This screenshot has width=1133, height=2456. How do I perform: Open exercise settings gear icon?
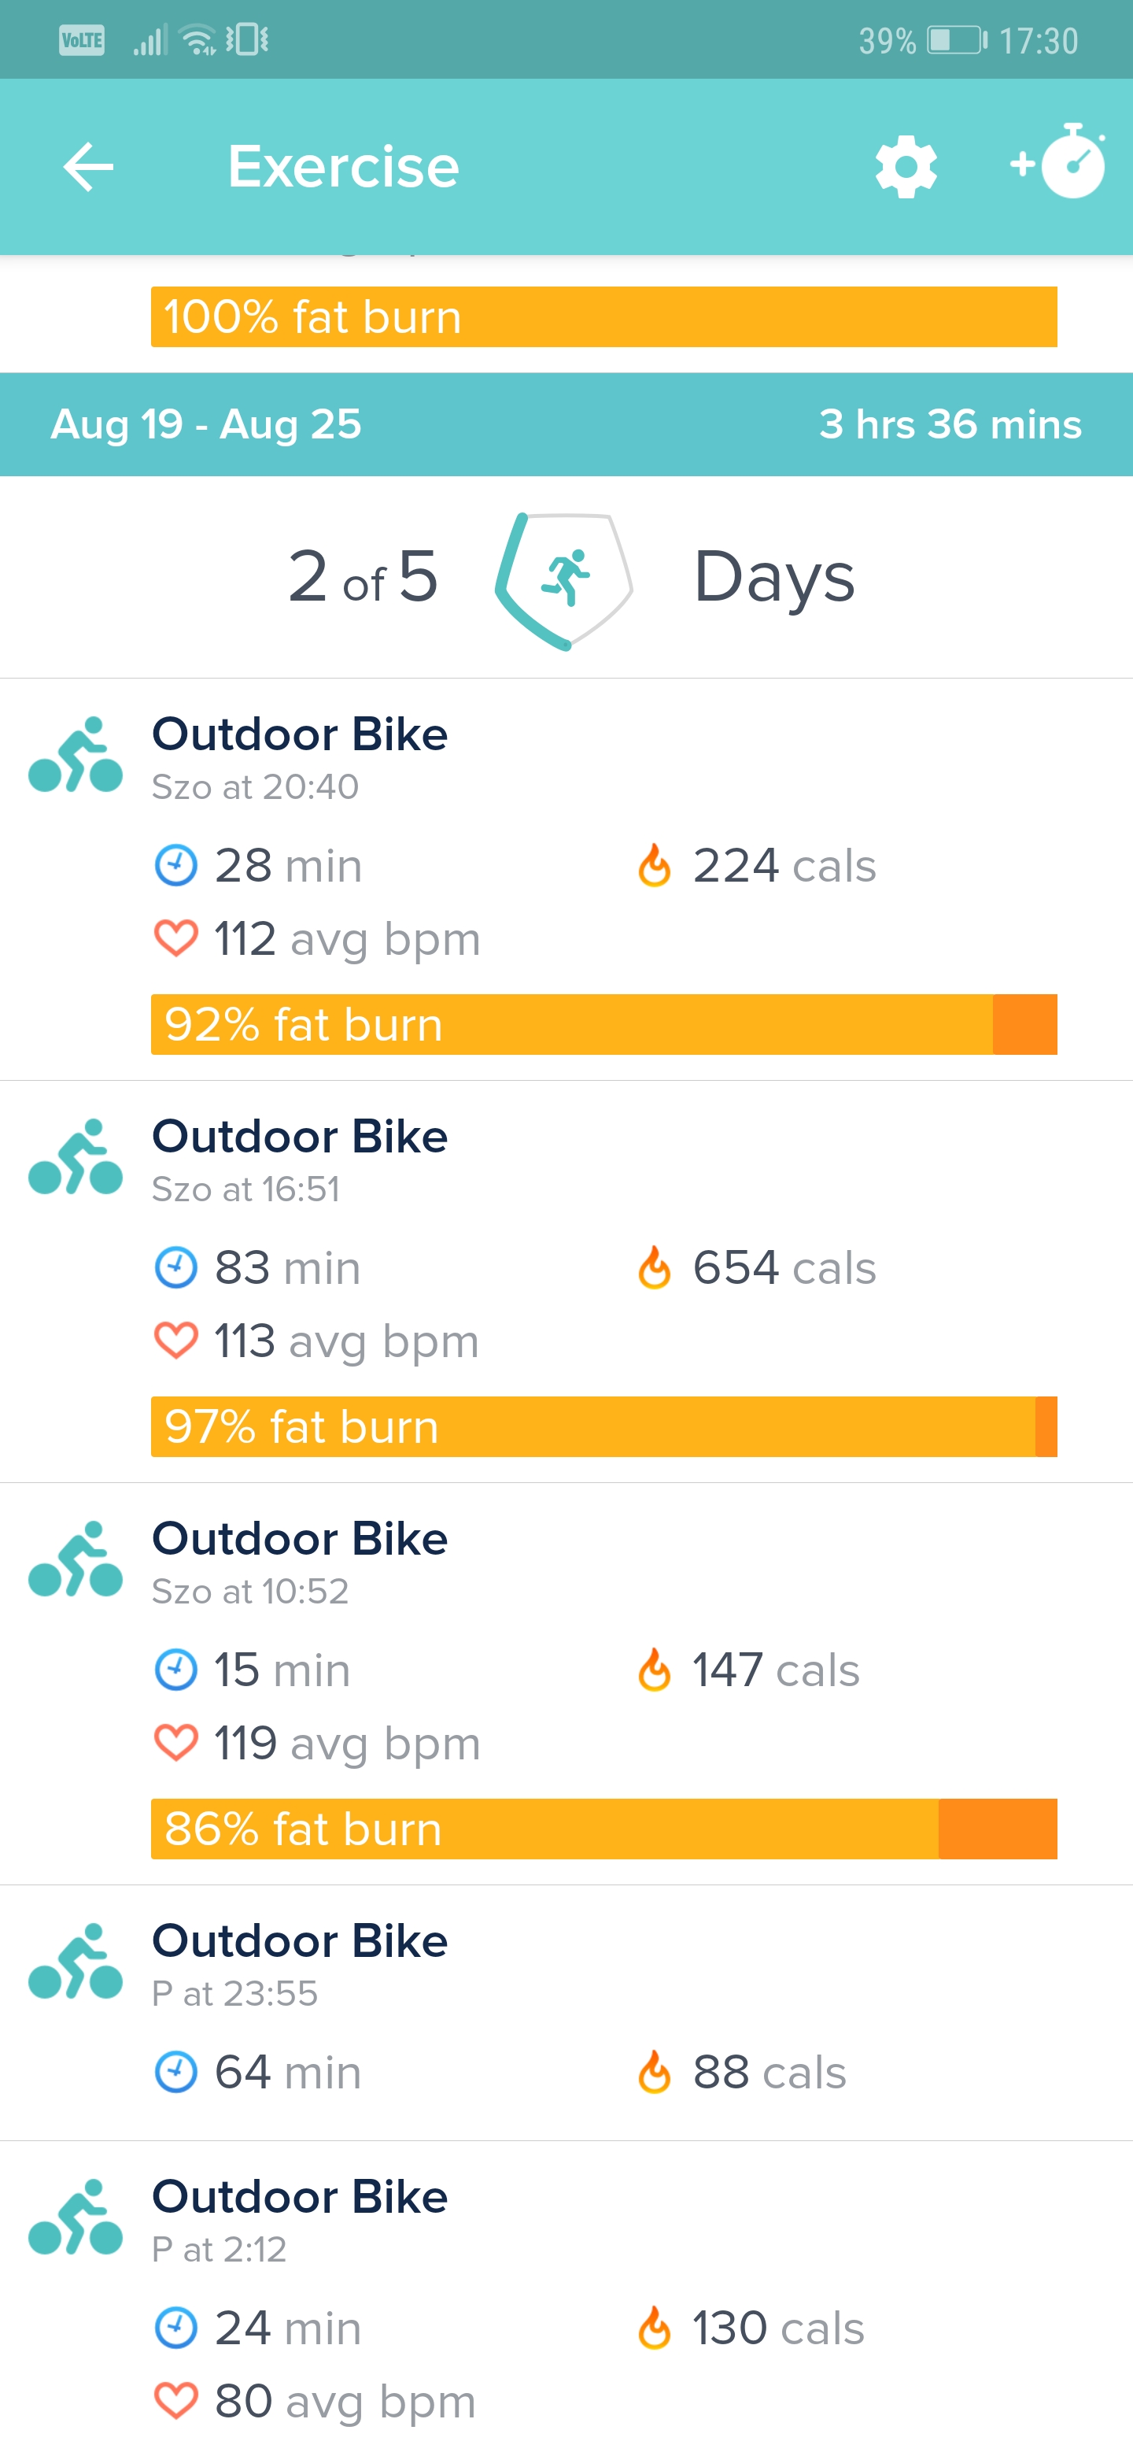[906, 167]
